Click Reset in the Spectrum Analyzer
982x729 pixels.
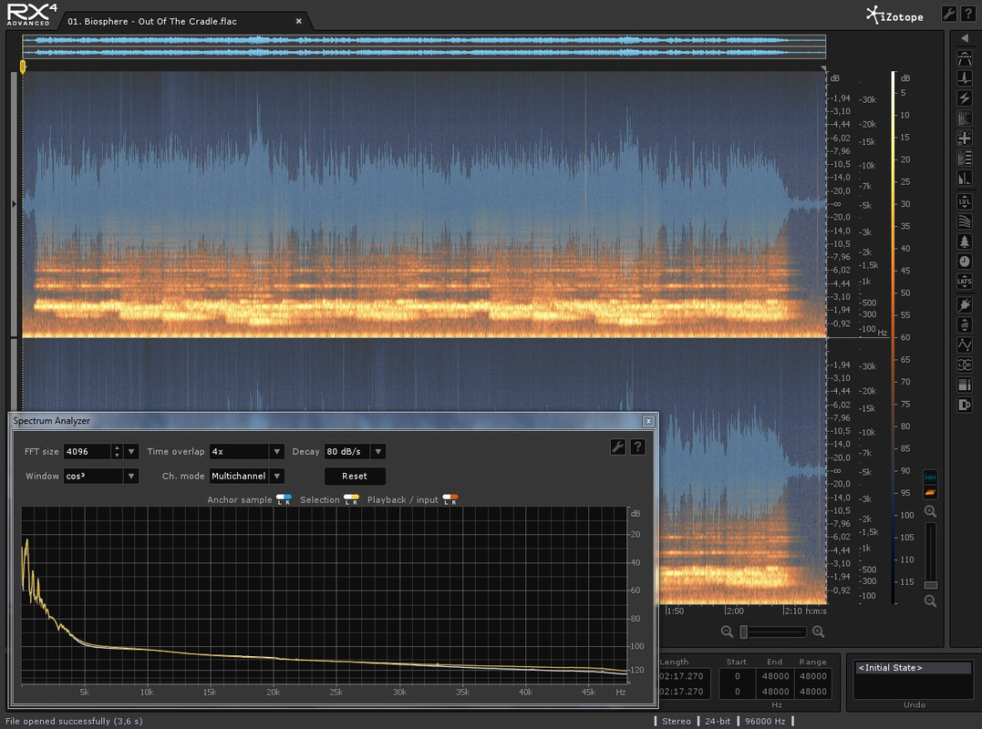tap(355, 477)
